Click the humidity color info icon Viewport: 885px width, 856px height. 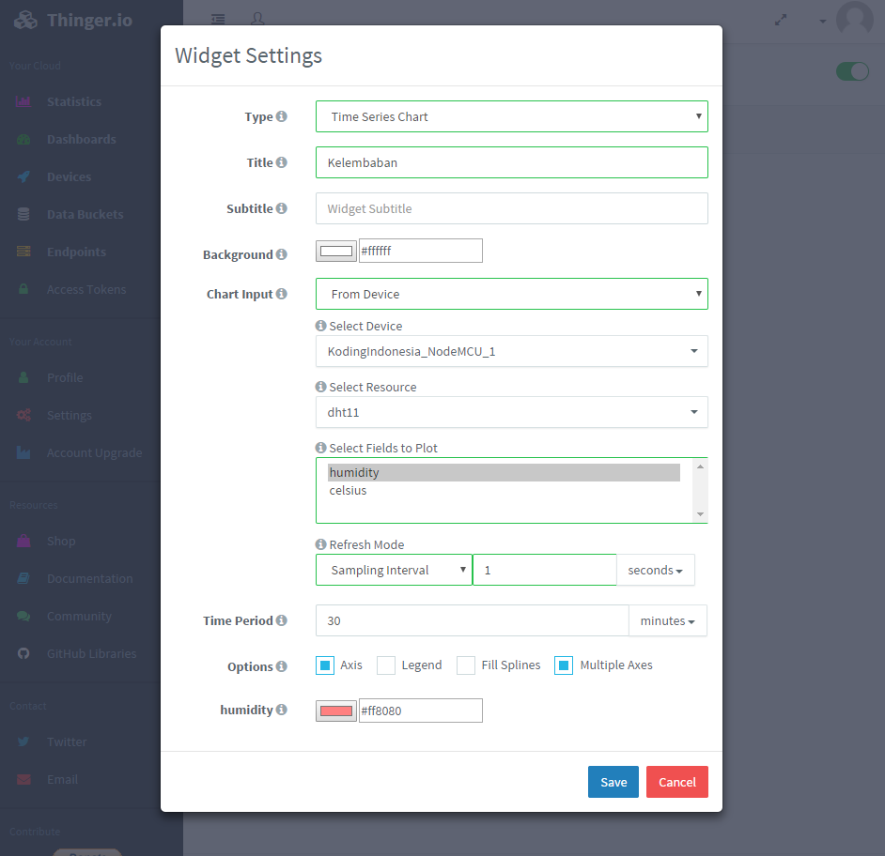pos(281,710)
